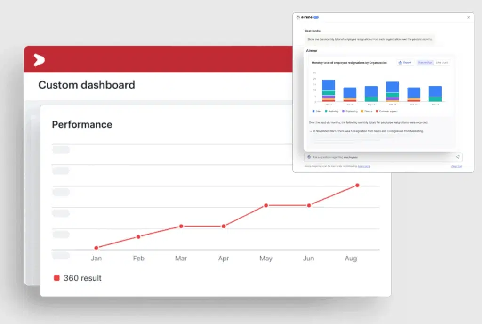Screen dimensions: 482x324
Task: Select the Stacked bar view tab
Action: 426,62
